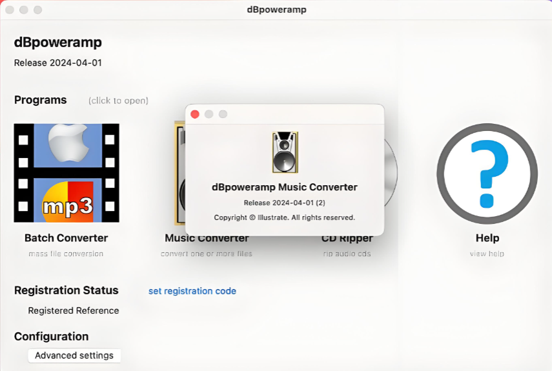Click the dBpoweramp main window title bar text

[x=277, y=10]
